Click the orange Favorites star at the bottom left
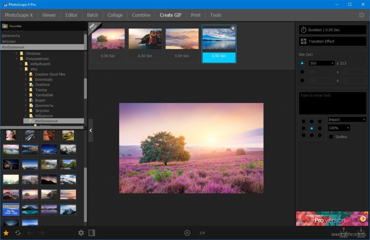 pos(6,233)
